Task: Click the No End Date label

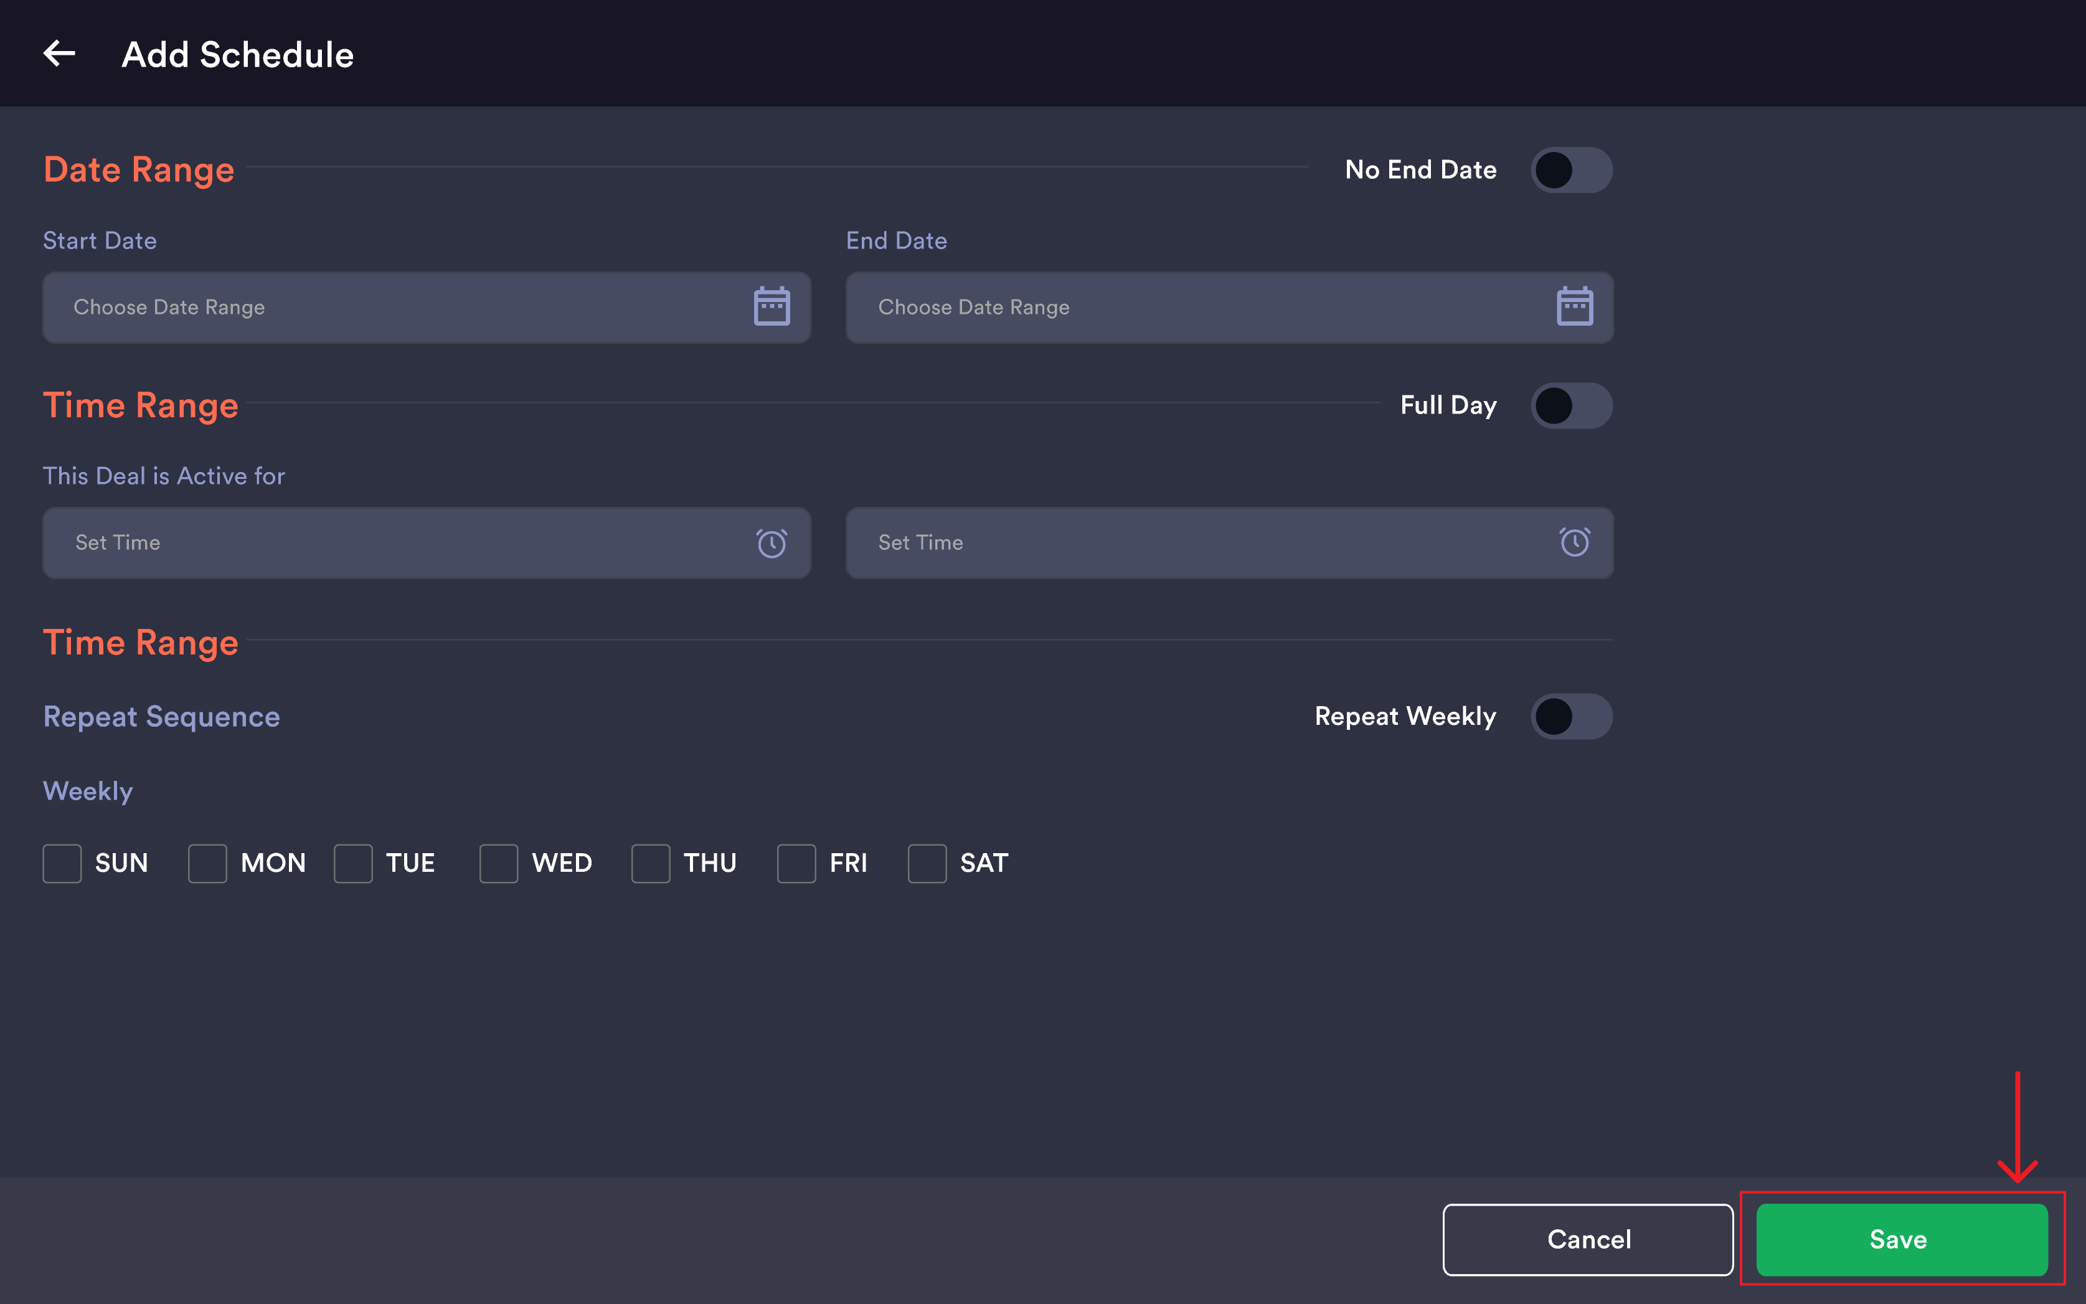Action: 1421,170
